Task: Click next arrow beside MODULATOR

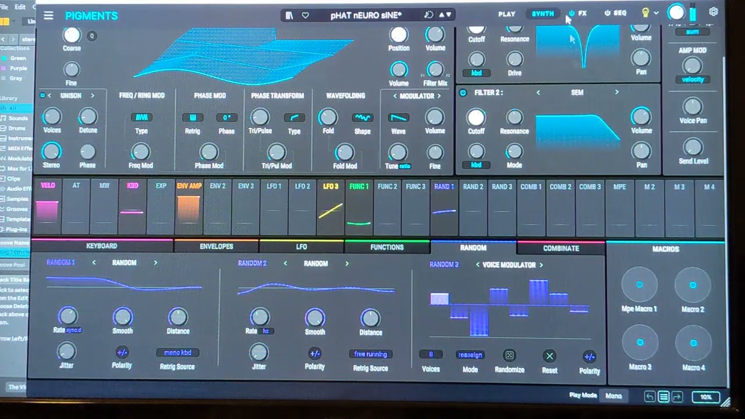Action: pos(439,96)
